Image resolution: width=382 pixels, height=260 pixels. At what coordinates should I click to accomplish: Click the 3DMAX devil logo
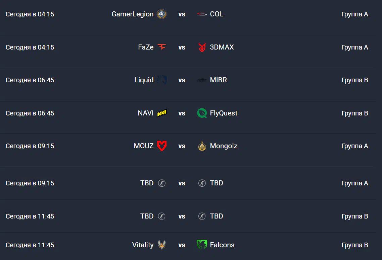tap(202, 47)
